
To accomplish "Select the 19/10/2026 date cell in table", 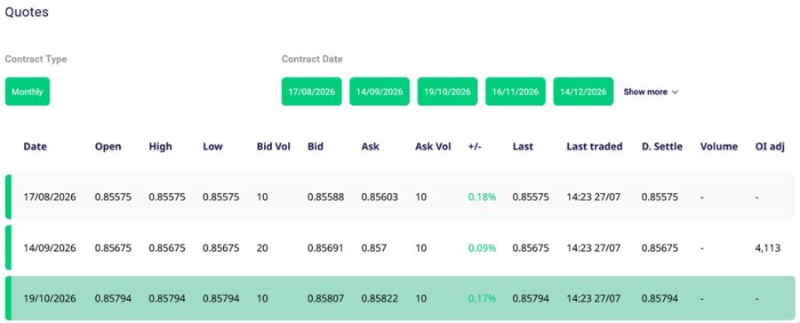I will (x=50, y=298).
